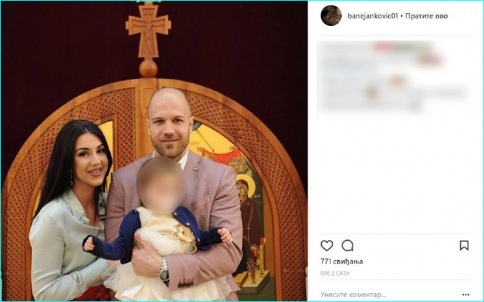
Task: Save the post using the bookmark icon
Action: 464,246
